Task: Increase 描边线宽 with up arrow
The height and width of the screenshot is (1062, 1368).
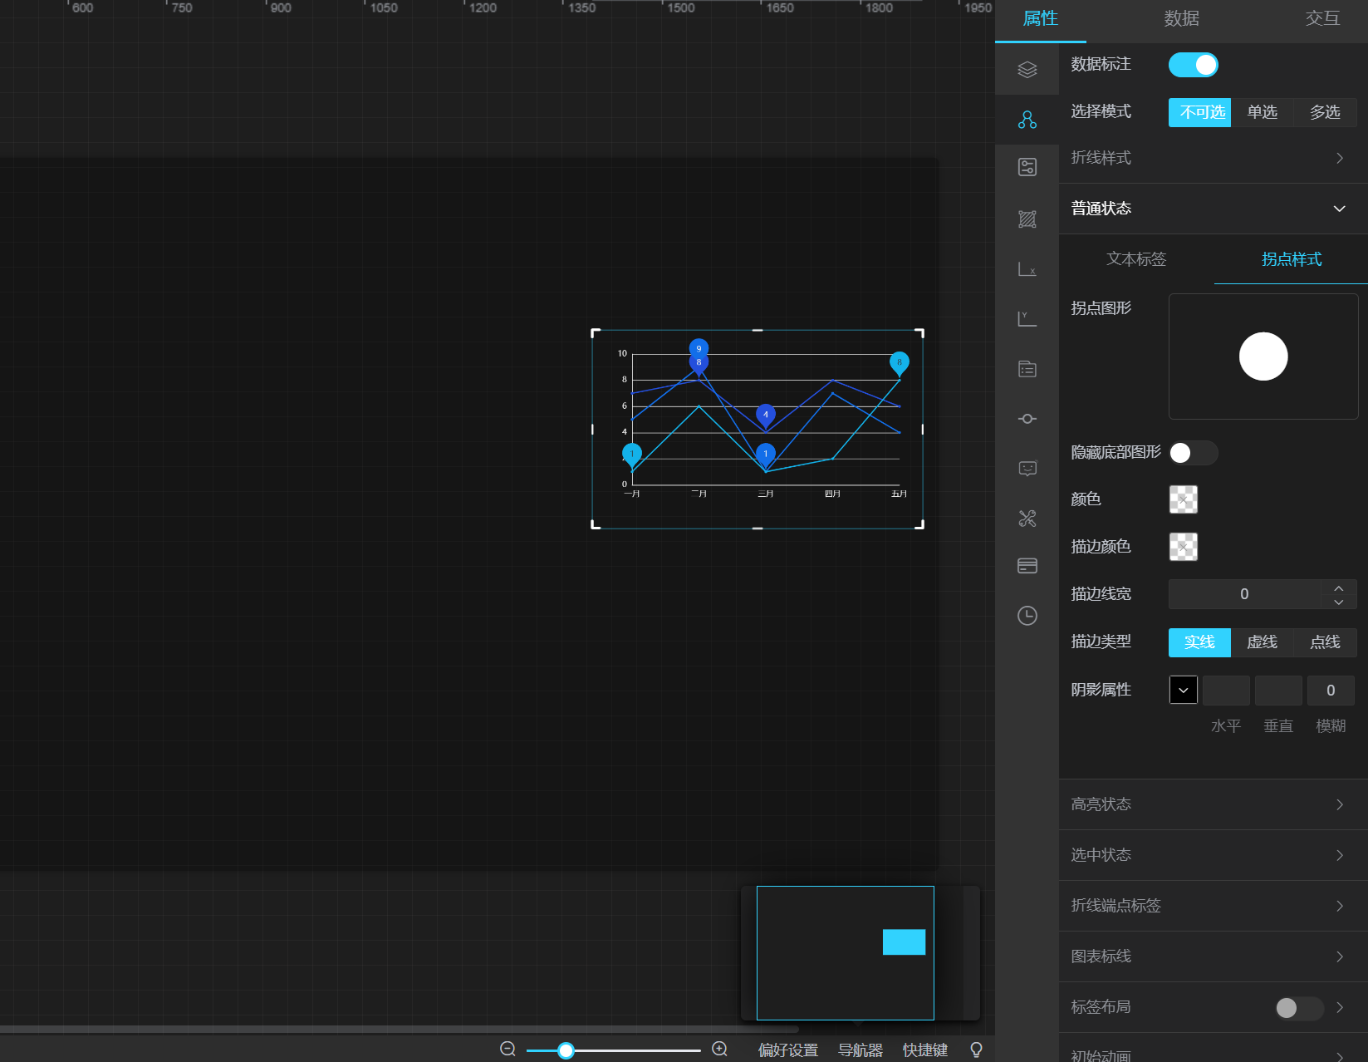Action: 1339,588
